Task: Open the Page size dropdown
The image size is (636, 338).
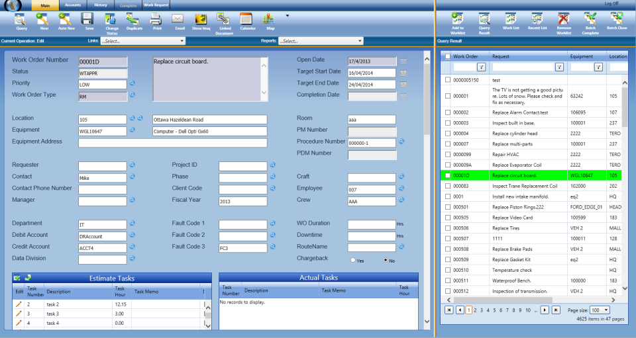Action: point(600,310)
